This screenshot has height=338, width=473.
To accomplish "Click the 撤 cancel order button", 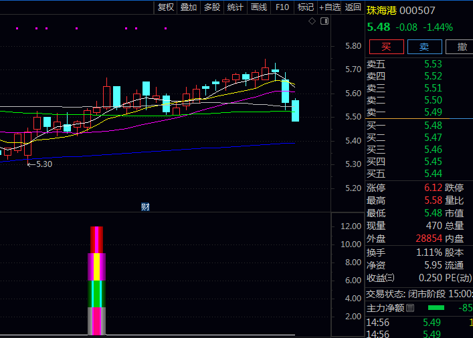I will click(x=460, y=47).
